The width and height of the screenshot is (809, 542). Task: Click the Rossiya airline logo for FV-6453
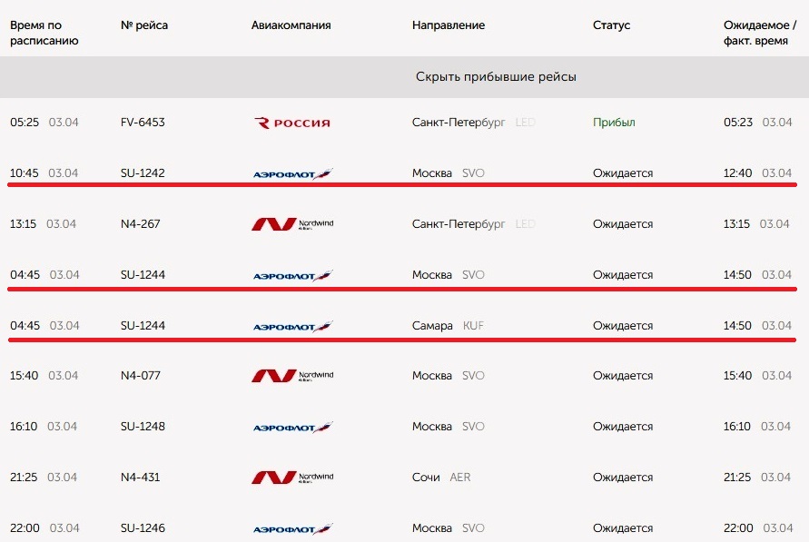pyautogui.click(x=292, y=123)
